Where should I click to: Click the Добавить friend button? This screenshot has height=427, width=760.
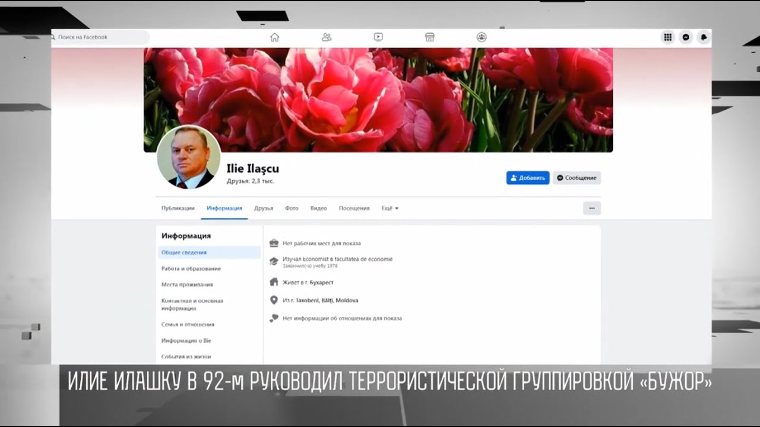coord(527,177)
